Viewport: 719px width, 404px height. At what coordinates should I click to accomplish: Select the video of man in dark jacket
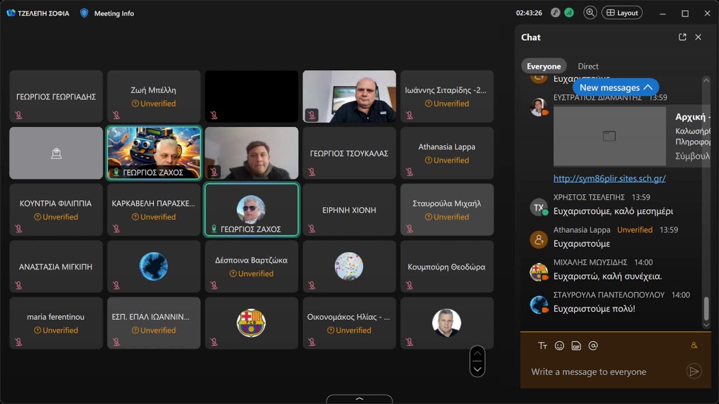click(x=252, y=153)
